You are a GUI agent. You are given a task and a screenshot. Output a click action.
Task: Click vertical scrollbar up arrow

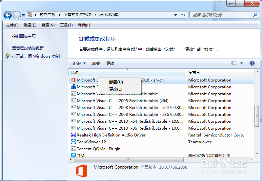click(x=257, y=72)
